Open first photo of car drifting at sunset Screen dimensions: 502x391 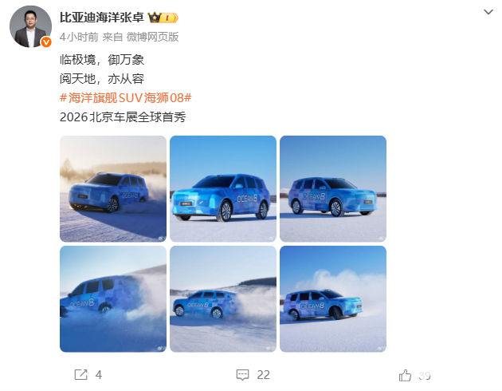(x=113, y=189)
